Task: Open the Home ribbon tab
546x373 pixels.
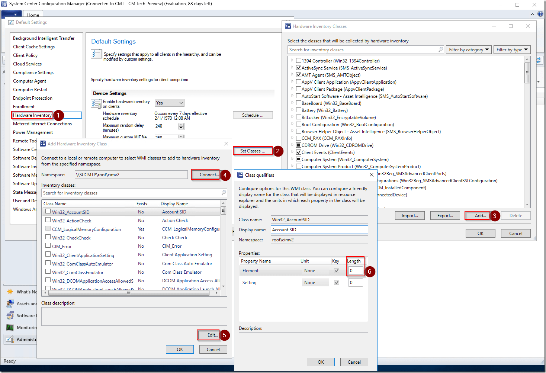Action: pos(33,15)
